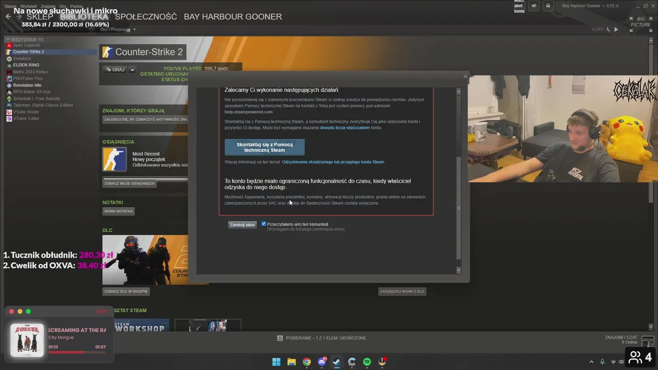Click the Zamknij okno button
The height and width of the screenshot is (370, 658).
[x=242, y=225]
